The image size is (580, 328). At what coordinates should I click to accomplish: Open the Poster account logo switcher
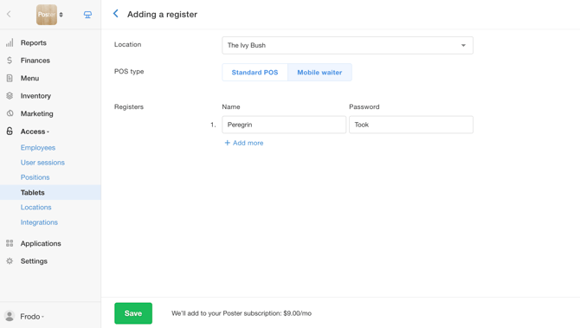click(49, 15)
